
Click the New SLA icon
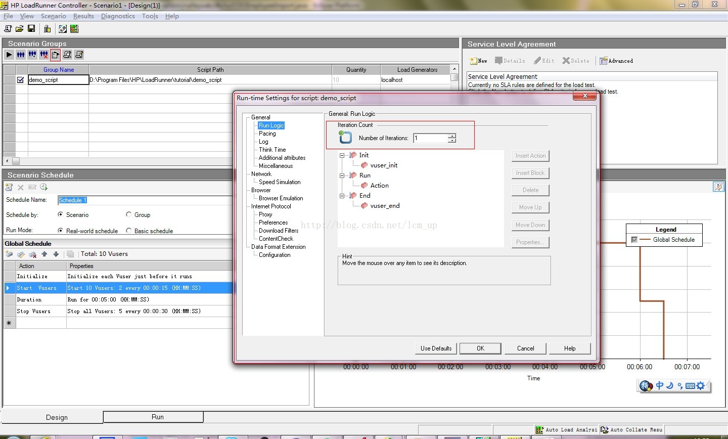(x=478, y=61)
